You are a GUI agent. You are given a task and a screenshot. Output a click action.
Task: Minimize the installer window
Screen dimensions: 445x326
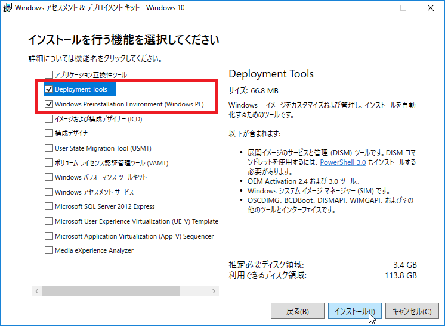click(x=376, y=8)
